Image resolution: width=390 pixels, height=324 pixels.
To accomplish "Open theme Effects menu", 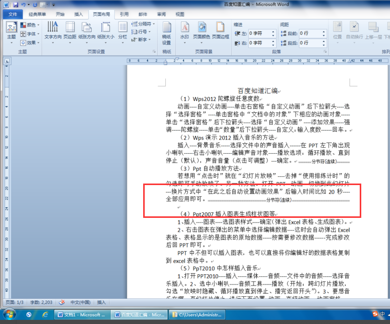I will pos(30,43).
